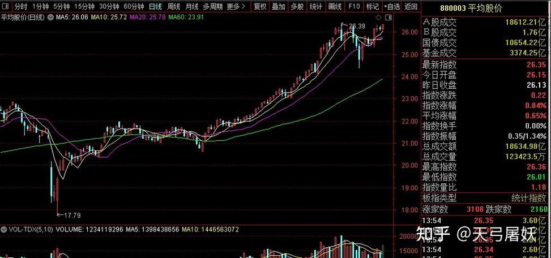The image size is (551, 258).
Task: Open 多周期 multi-period view
Action: coord(212,7)
